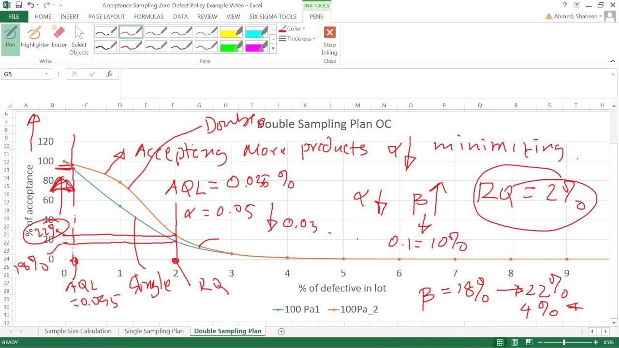This screenshot has width=619, height=348.
Task: Collapse the ribbon with the caret
Action: 613,61
